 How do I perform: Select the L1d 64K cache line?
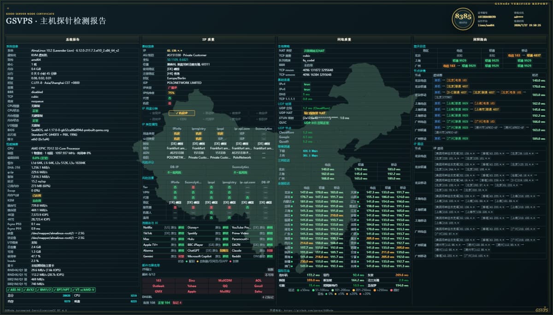(x=59, y=163)
